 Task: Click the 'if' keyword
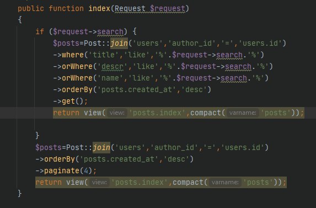[x=40, y=31]
